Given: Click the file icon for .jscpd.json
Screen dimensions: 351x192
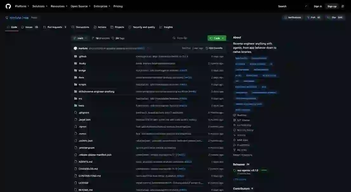Looking at the screenshot, I should [x=76, y=120].
